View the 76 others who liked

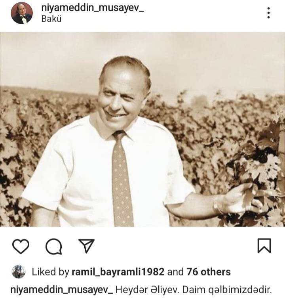(209, 272)
